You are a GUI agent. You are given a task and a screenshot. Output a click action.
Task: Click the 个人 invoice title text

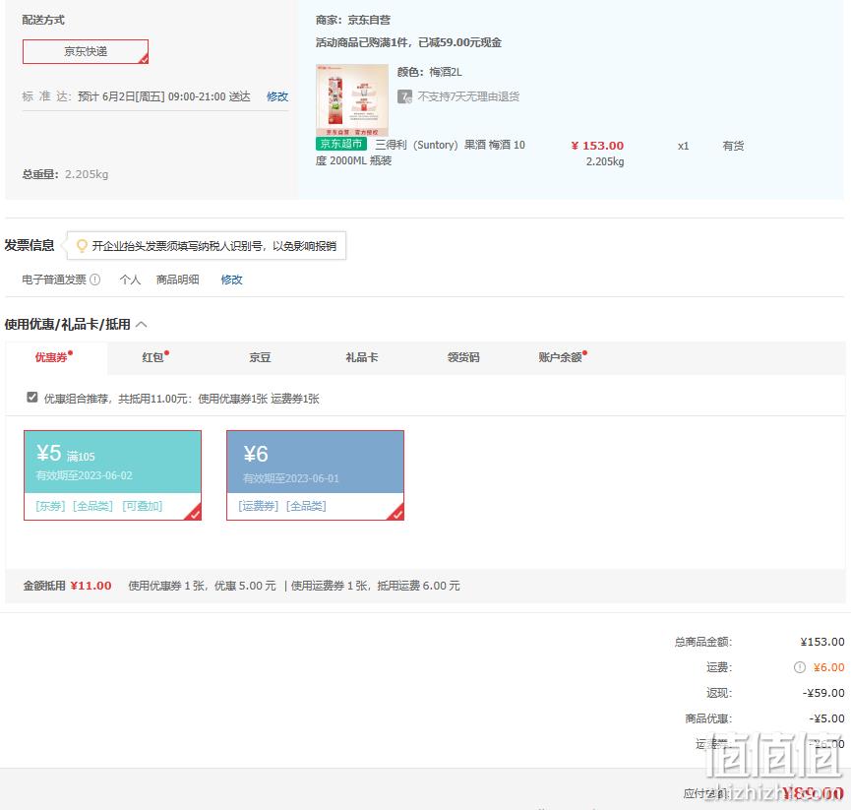(130, 280)
